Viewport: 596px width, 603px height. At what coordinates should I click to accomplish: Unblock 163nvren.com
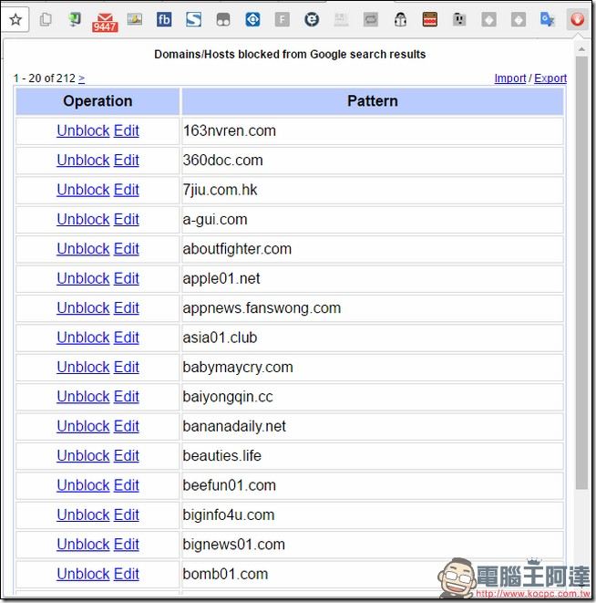83,130
